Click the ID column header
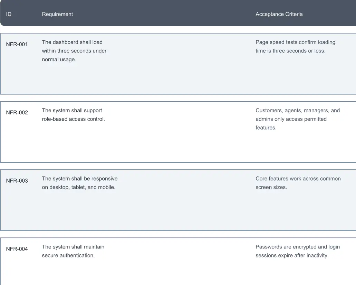 [9, 14]
